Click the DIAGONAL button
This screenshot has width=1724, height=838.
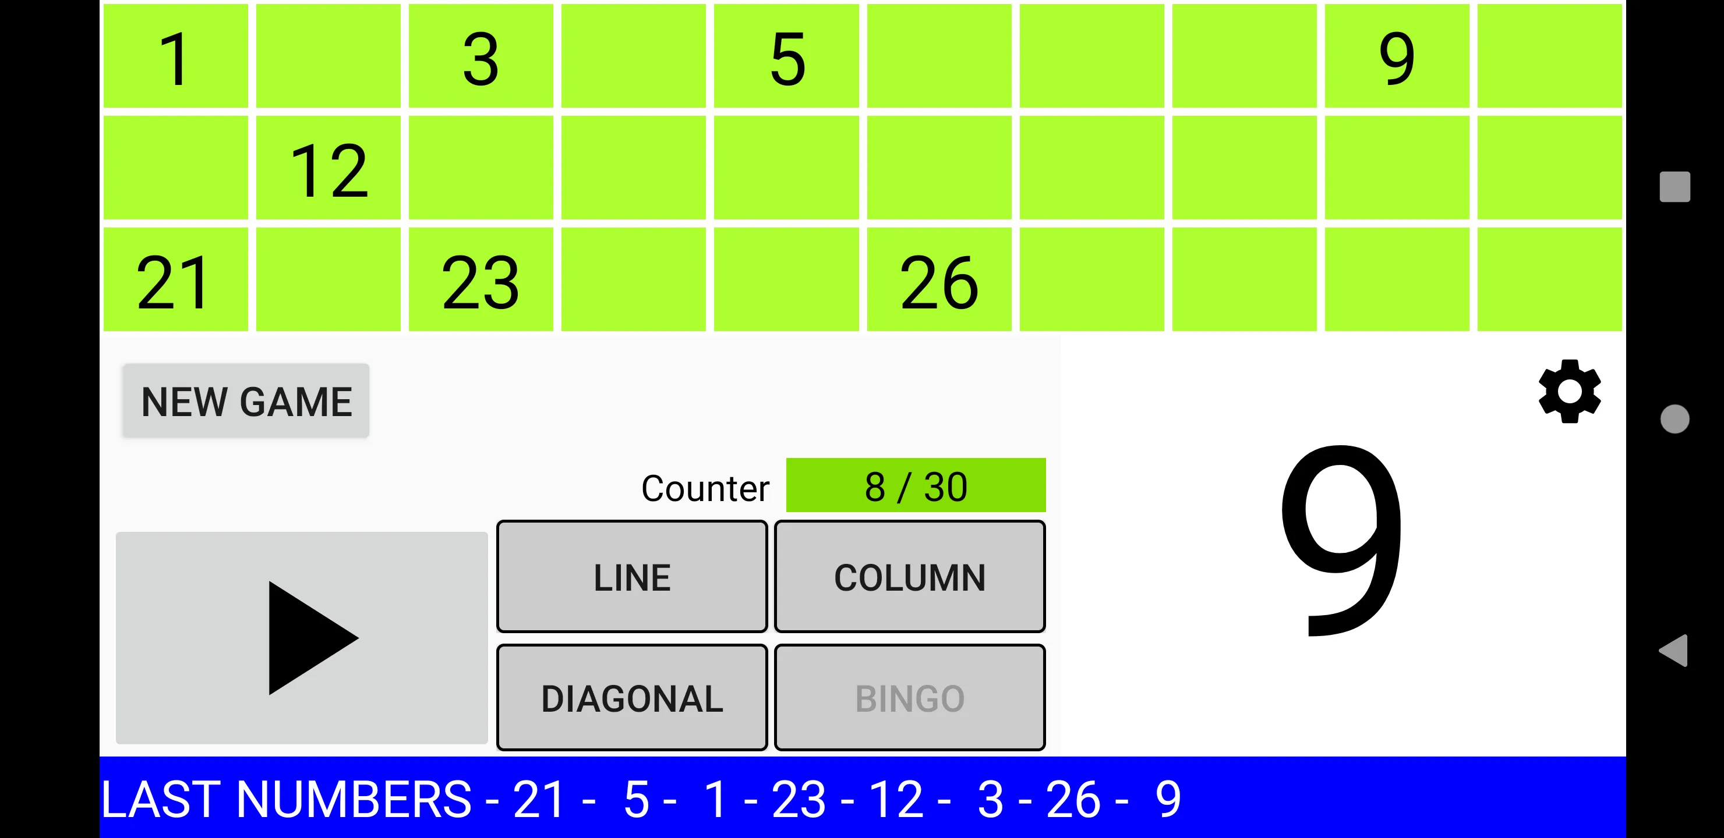point(632,697)
